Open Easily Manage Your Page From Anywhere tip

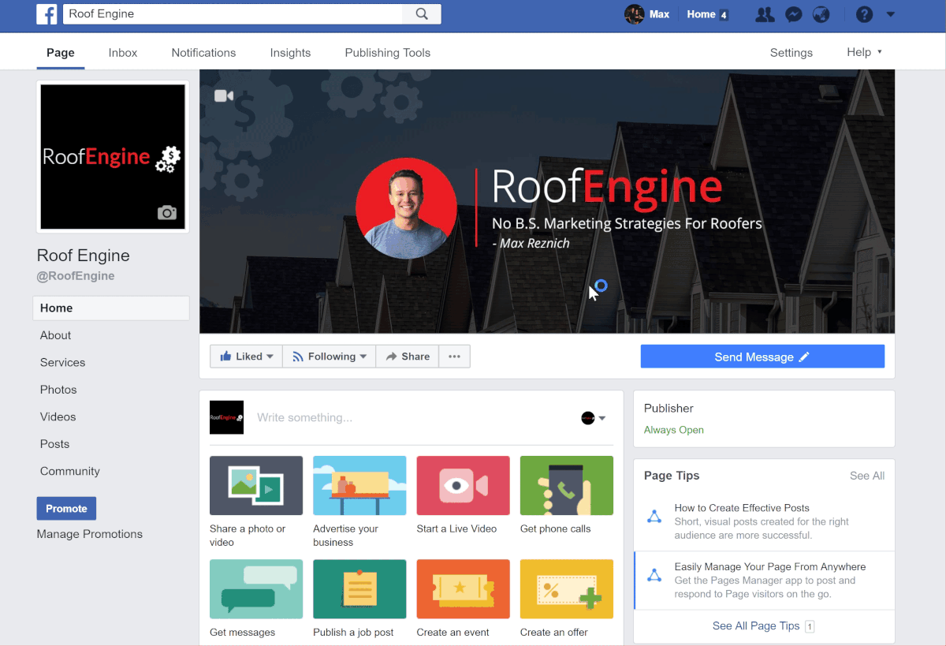tap(770, 566)
